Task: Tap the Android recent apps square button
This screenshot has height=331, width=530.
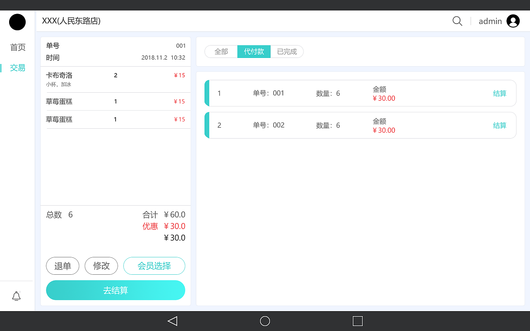Action: (358, 321)
